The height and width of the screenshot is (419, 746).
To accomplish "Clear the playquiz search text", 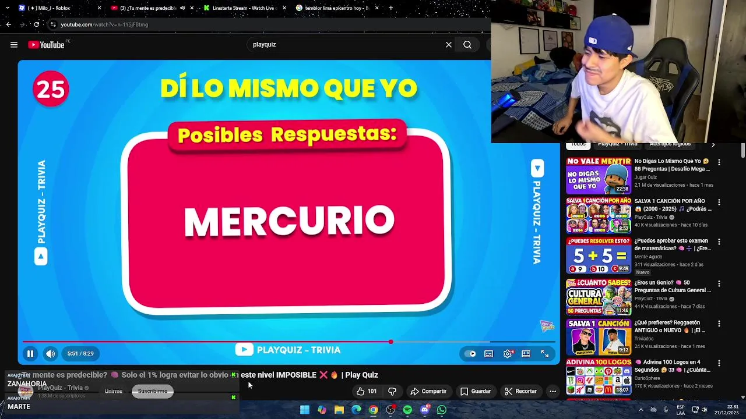I will (x=449, y=44).
